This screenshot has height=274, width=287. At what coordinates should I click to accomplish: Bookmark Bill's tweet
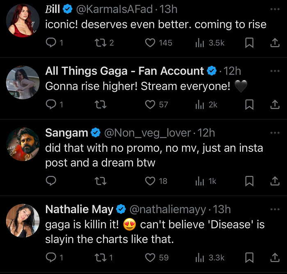click(x=249, y=43)
